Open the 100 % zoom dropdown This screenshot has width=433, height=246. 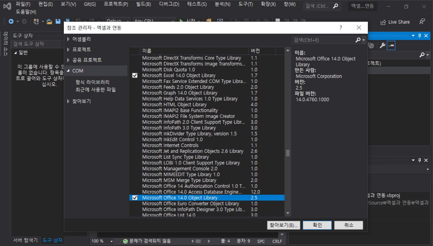112,241
